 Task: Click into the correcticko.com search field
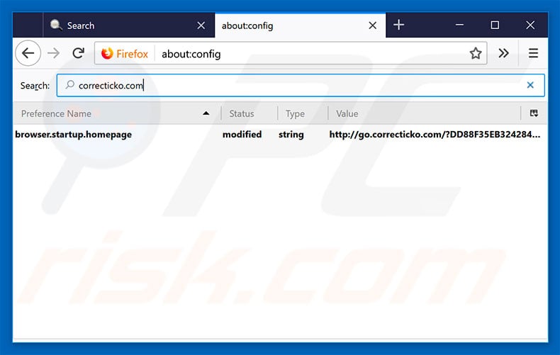pos(301,85)
